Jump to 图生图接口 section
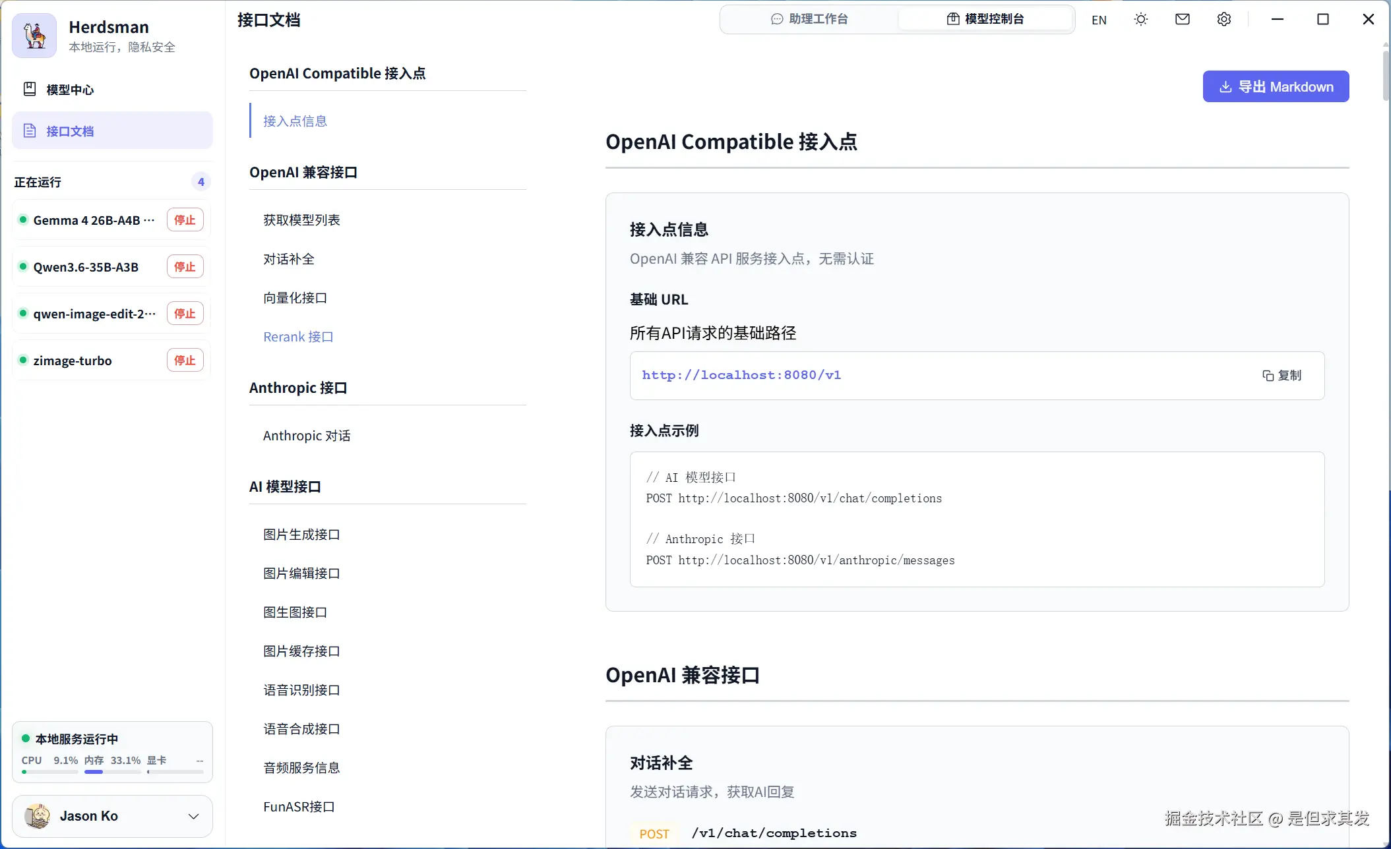Image resolution: width=1391 pixels, height=849 pixels. tap(295, 612)
